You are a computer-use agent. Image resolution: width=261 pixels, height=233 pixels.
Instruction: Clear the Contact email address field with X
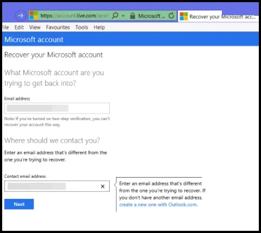click(x=103, y=186)
